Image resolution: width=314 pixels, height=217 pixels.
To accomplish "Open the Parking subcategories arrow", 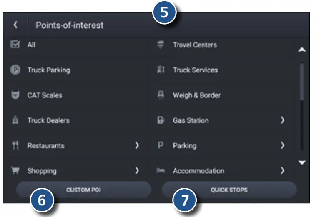I will [282, 146].
